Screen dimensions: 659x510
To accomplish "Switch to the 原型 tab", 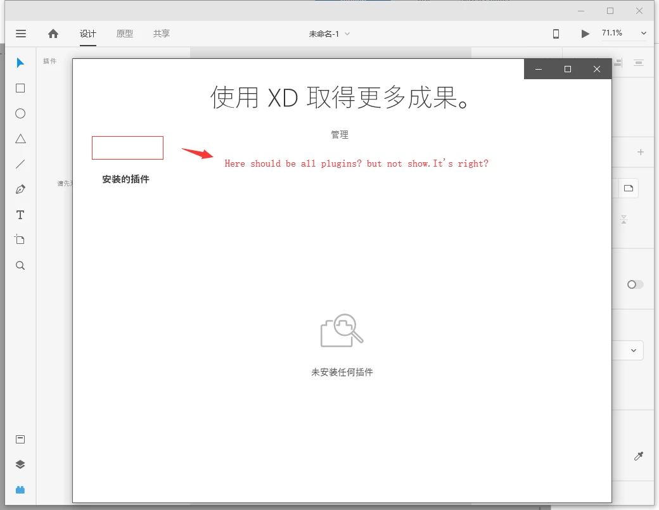I will coord(125,34).
